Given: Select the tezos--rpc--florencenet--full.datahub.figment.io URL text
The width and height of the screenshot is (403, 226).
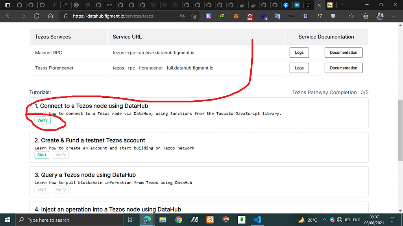Looking at the screenshot, I should point(163,68).
